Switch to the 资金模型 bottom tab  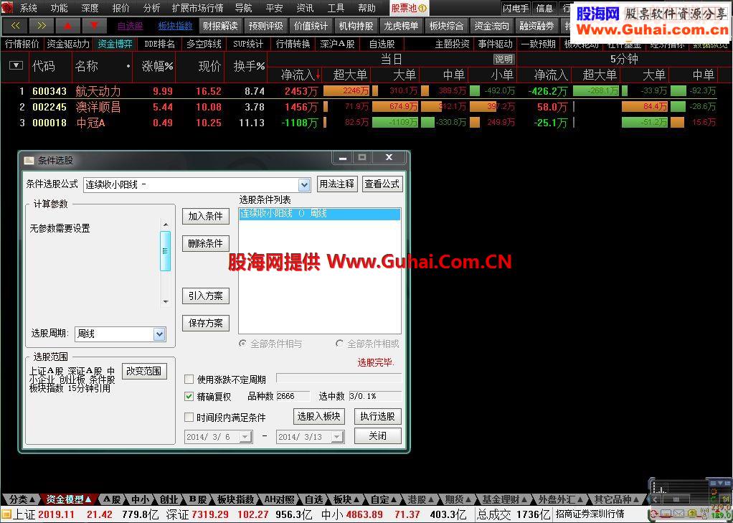(x=68, y=499)
